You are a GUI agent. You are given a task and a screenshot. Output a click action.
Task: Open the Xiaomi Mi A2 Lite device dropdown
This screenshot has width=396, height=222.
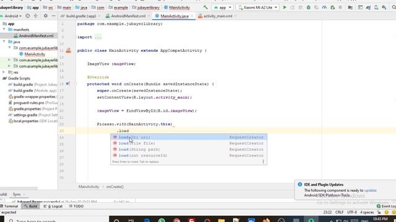tap(258, 7)
